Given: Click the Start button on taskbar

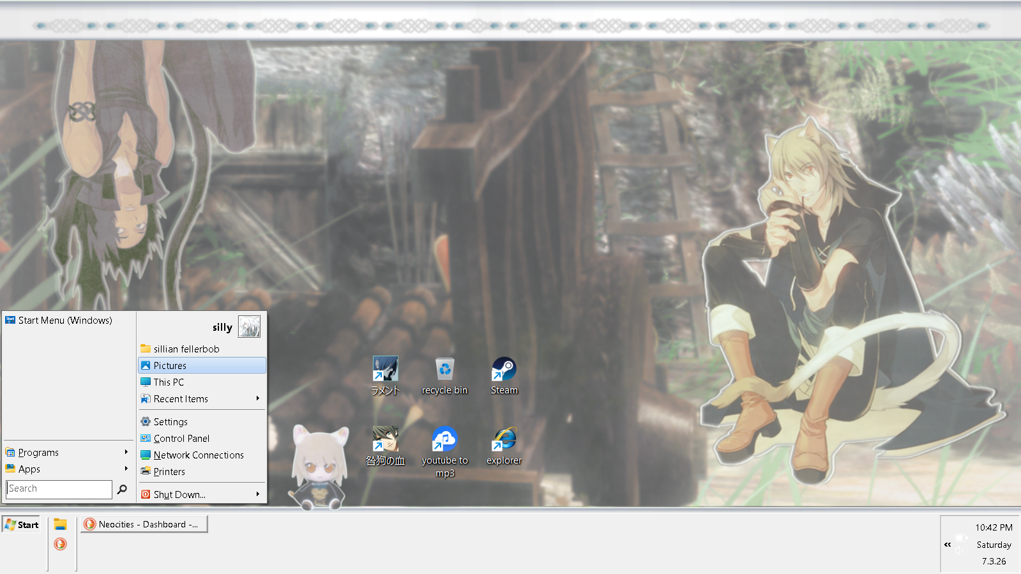Looking at the screenshot, I should [22, 524].
